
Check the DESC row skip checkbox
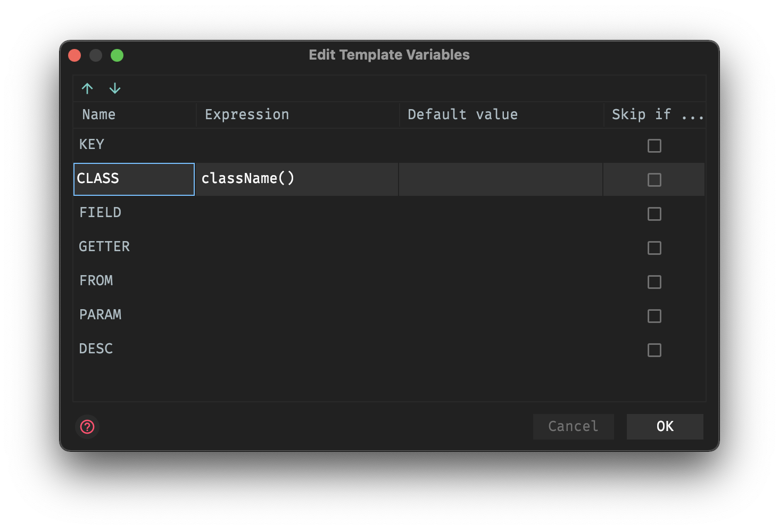pos(654,350)
